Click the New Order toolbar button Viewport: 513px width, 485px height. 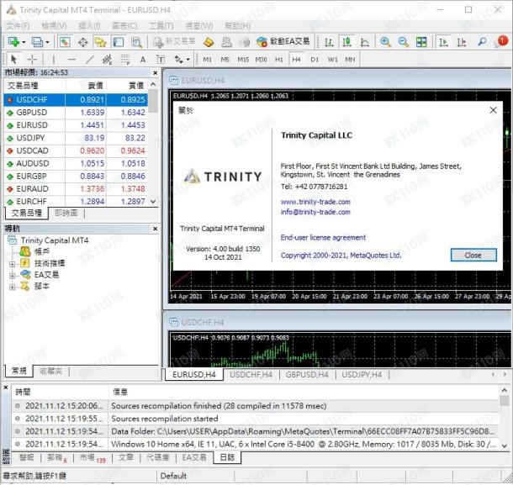(174, 41)
